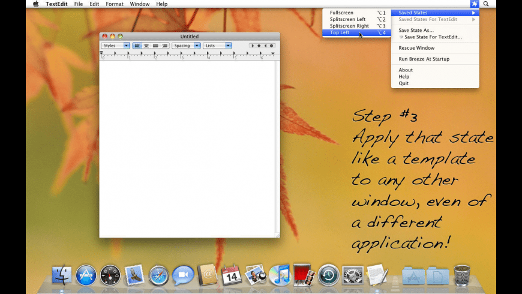522x294 pixels.
Task: Open the App Store dock icon
Action: [86, 275]
